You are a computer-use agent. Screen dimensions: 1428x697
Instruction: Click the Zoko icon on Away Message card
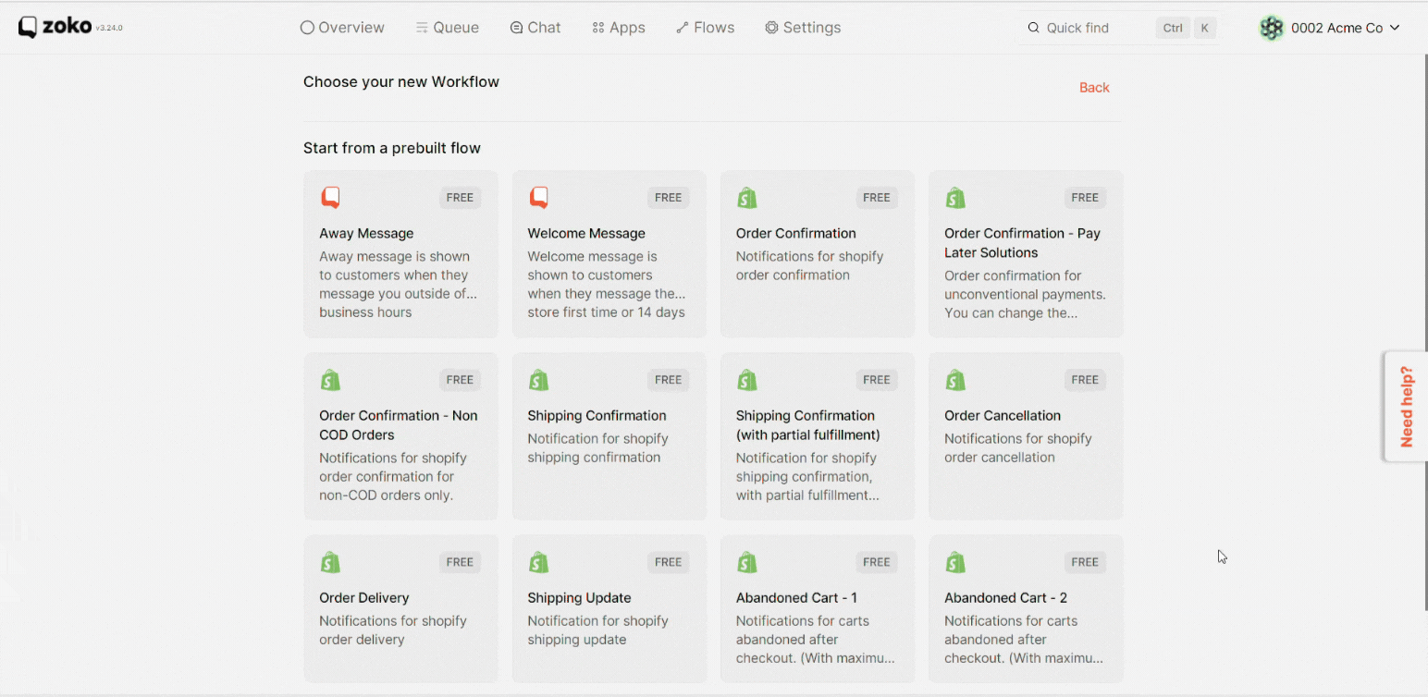[x=330, y=197]
